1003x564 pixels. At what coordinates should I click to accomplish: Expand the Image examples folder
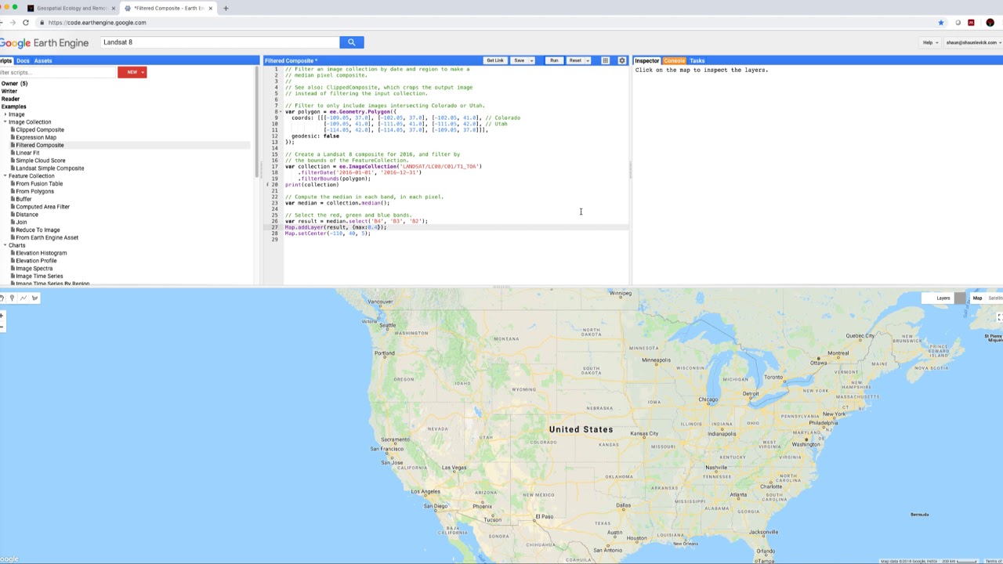(5, 114)
